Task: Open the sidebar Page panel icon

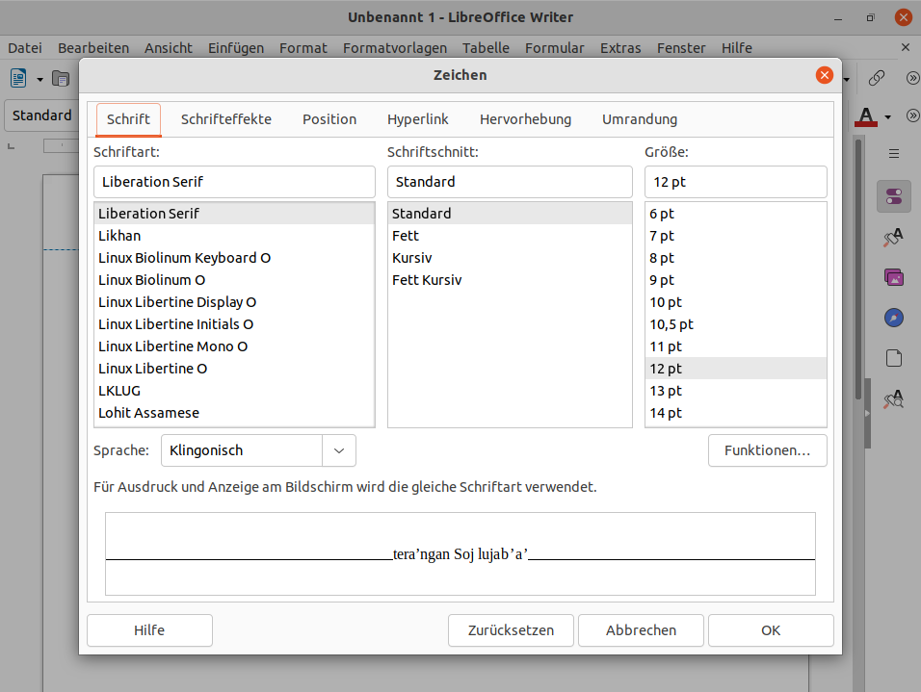Action: pos(894,358)
